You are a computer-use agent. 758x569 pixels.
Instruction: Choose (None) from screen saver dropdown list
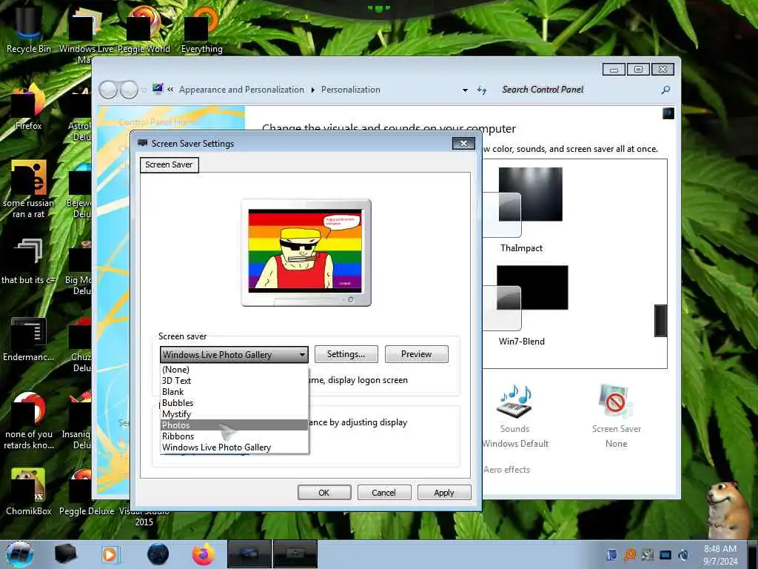234,369
